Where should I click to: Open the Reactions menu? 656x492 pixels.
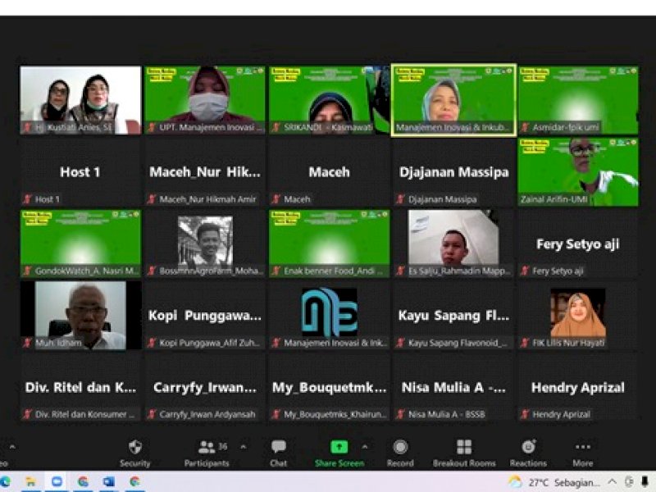pyautogui.click(x=528, y=452)
